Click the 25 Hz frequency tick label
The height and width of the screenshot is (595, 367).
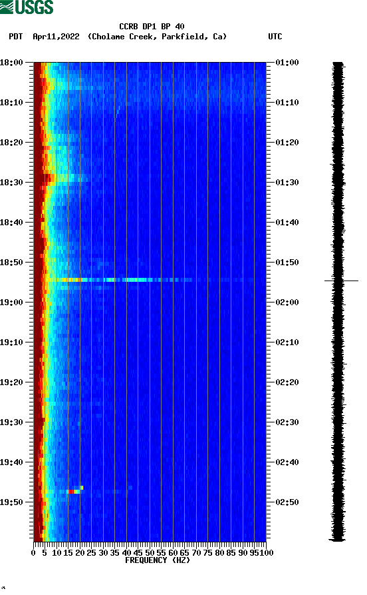point(91,553)
